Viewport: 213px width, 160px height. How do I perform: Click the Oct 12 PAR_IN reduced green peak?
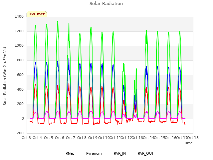point(123,63)
